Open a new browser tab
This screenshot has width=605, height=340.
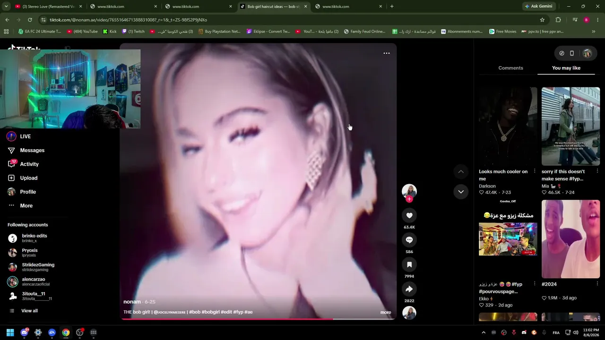[x=392, y=7]
